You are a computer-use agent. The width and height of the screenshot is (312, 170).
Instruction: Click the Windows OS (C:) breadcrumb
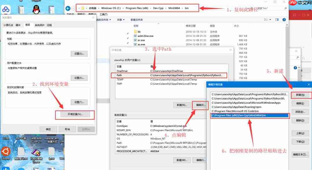pos(111,8)
